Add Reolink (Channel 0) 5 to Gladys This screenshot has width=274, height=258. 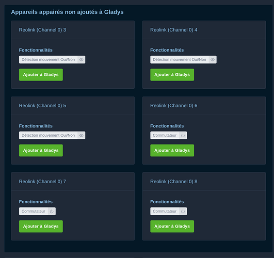[x=41, y=150]
